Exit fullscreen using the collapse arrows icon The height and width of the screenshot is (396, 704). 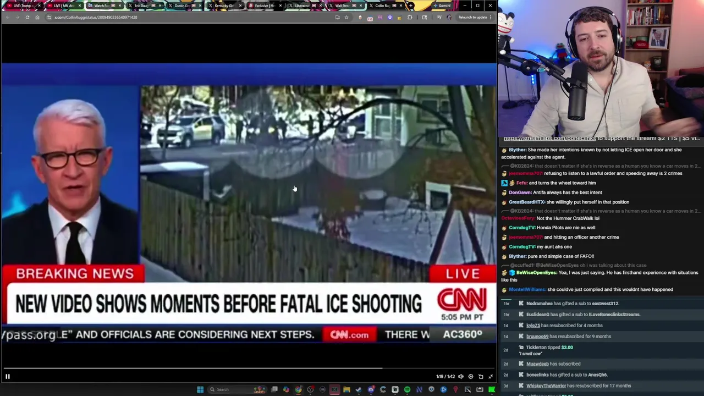point(491,376)
